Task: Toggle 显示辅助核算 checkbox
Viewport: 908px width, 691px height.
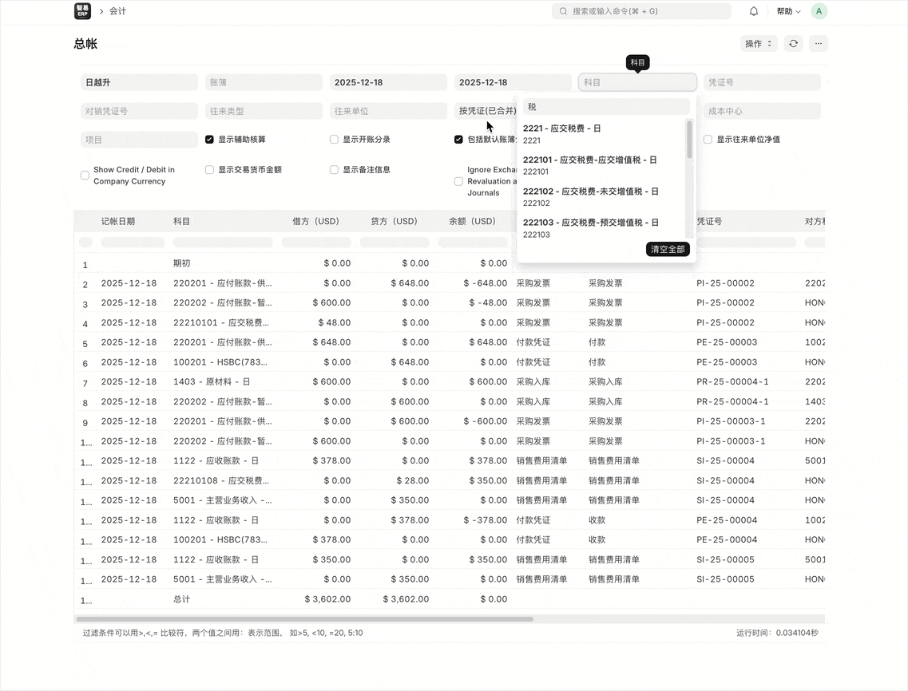Action: 209,140
